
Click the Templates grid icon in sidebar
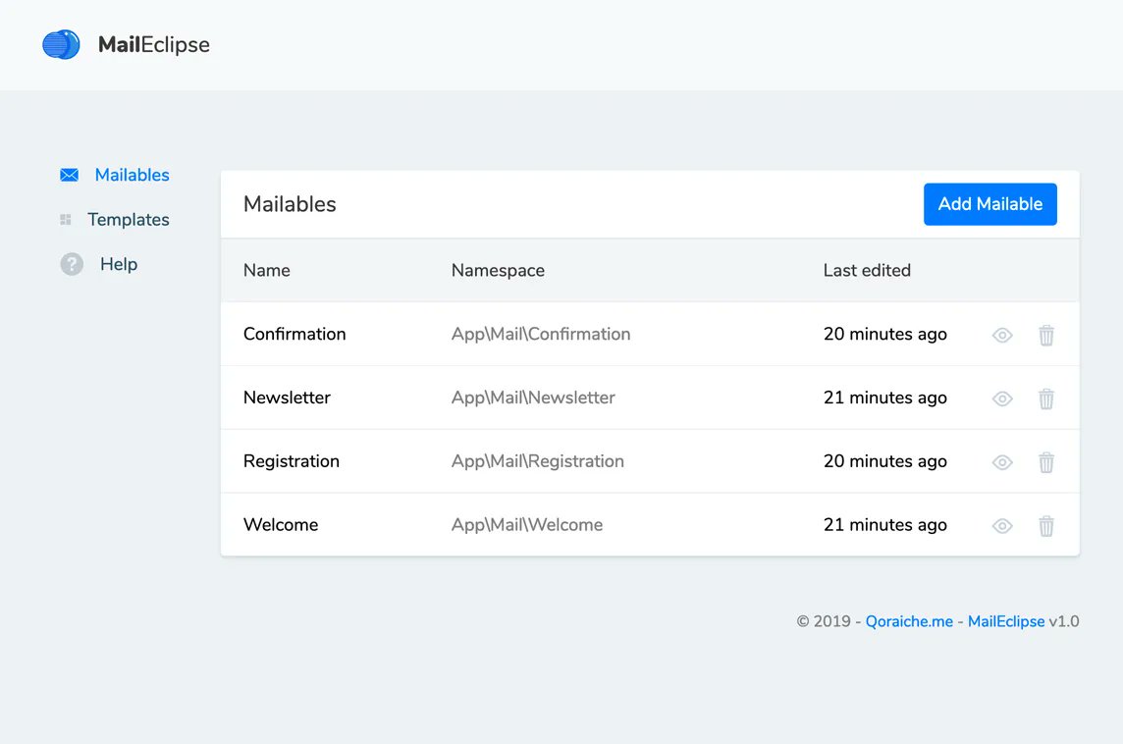click(x=66, y=219)
